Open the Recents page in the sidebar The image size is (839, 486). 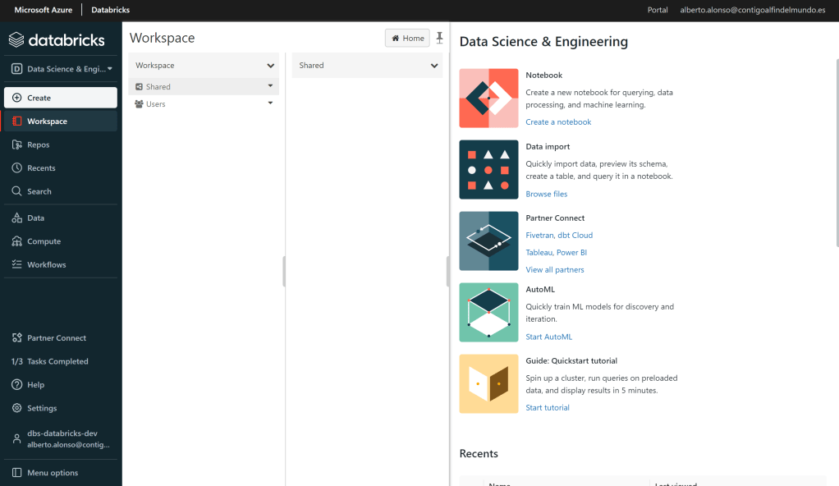pyautogui.click(x=41, y=168)
